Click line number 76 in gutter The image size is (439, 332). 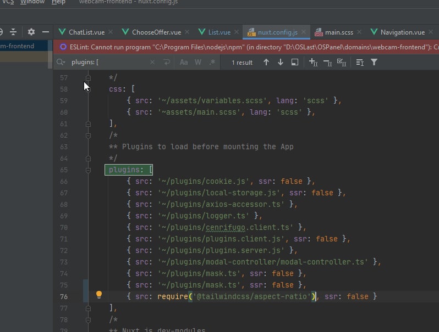(64, 296)
